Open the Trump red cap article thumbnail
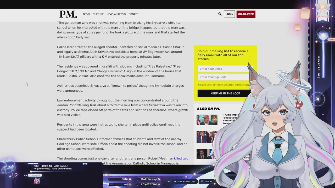Viewport: 335px width, 188px height. click(x=207, y=120)
